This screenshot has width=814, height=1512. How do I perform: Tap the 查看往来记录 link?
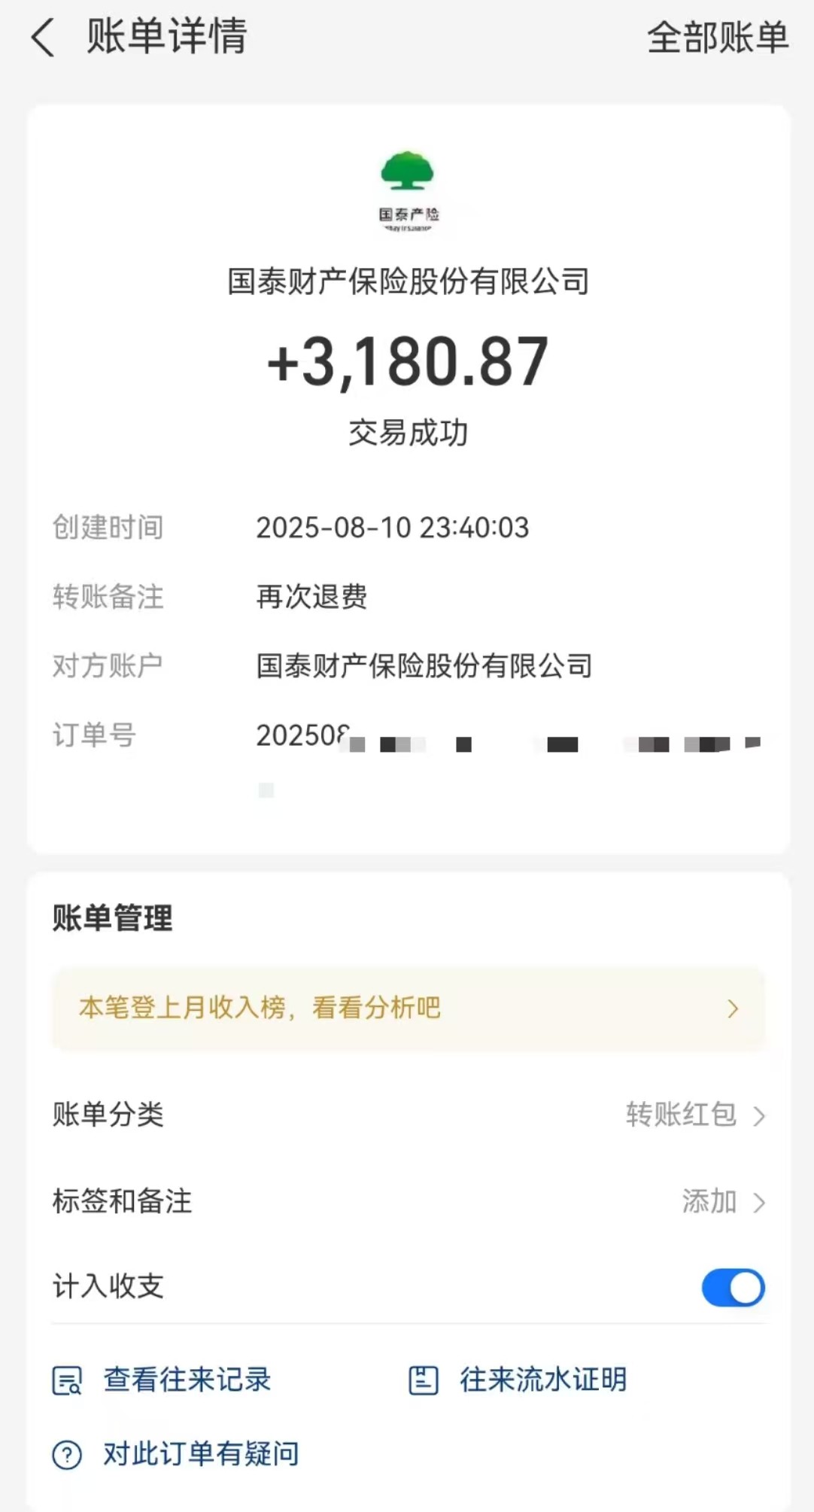(x=187, y=1380)
